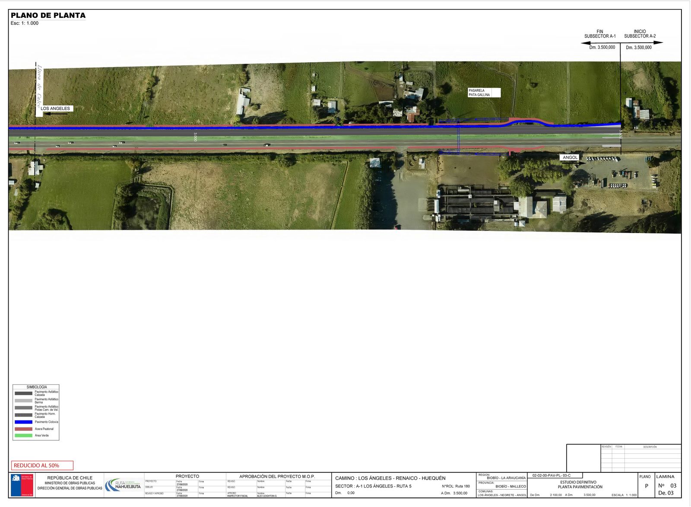Click the Los Angeles direction arrow

click(x=56, y=114)
